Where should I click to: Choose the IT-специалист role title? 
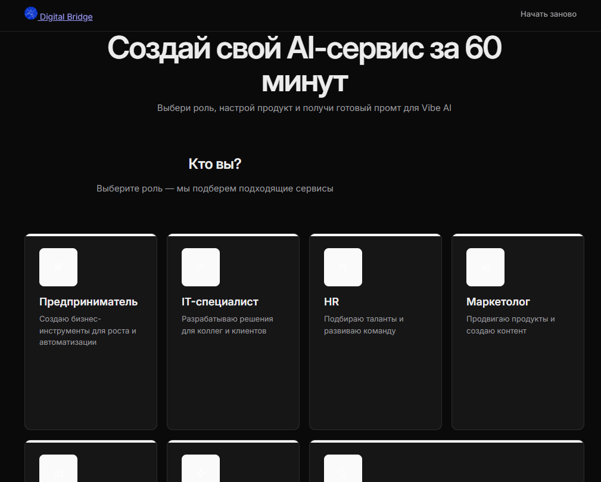(x=220, y=302)
